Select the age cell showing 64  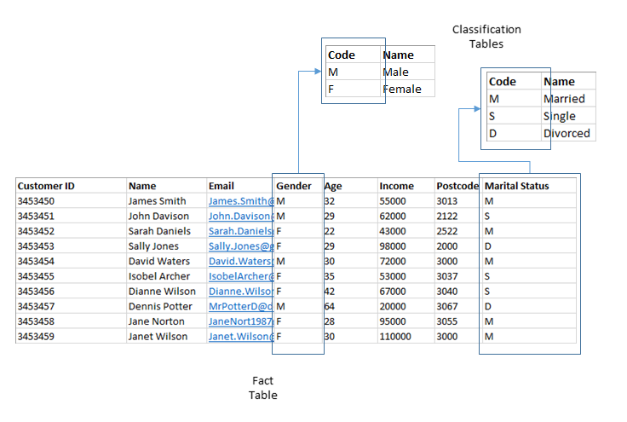(330, 306)
